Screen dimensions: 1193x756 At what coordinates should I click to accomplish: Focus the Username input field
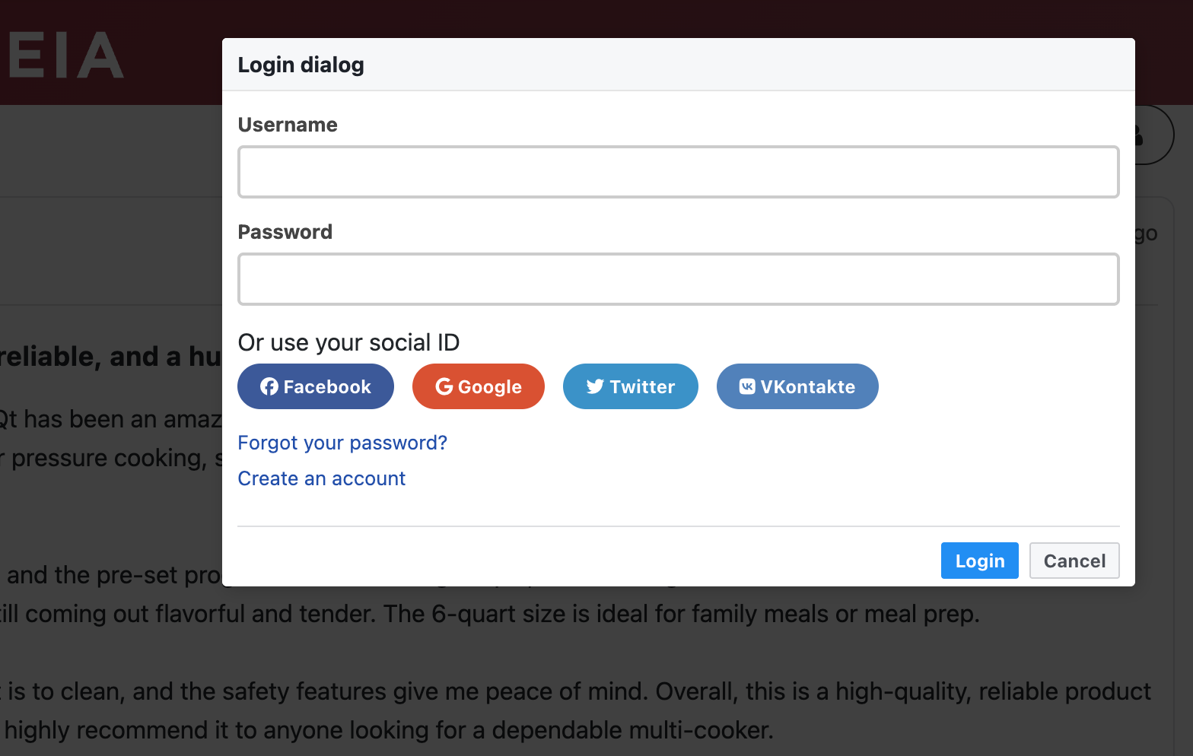(678, 172)
